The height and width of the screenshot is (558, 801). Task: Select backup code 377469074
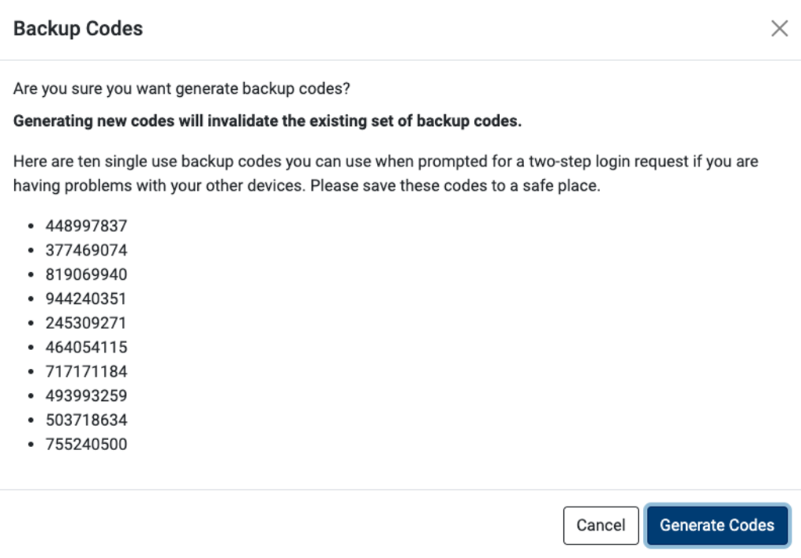pos(86,249)
